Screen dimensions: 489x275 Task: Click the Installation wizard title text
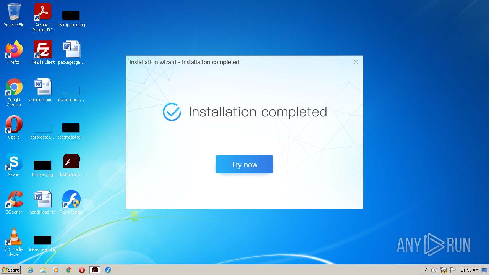(x=184, y=62)
